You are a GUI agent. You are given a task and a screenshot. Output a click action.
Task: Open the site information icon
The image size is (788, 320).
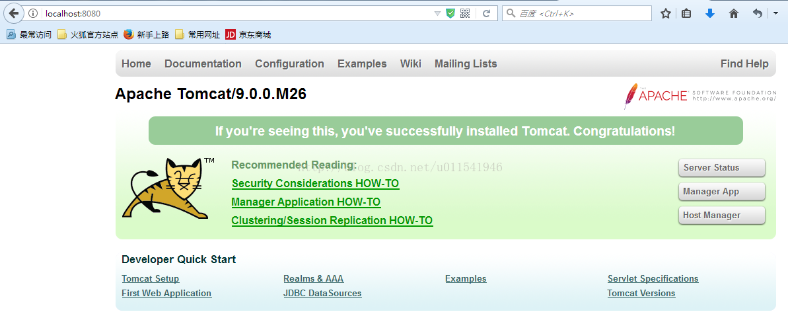33,14
